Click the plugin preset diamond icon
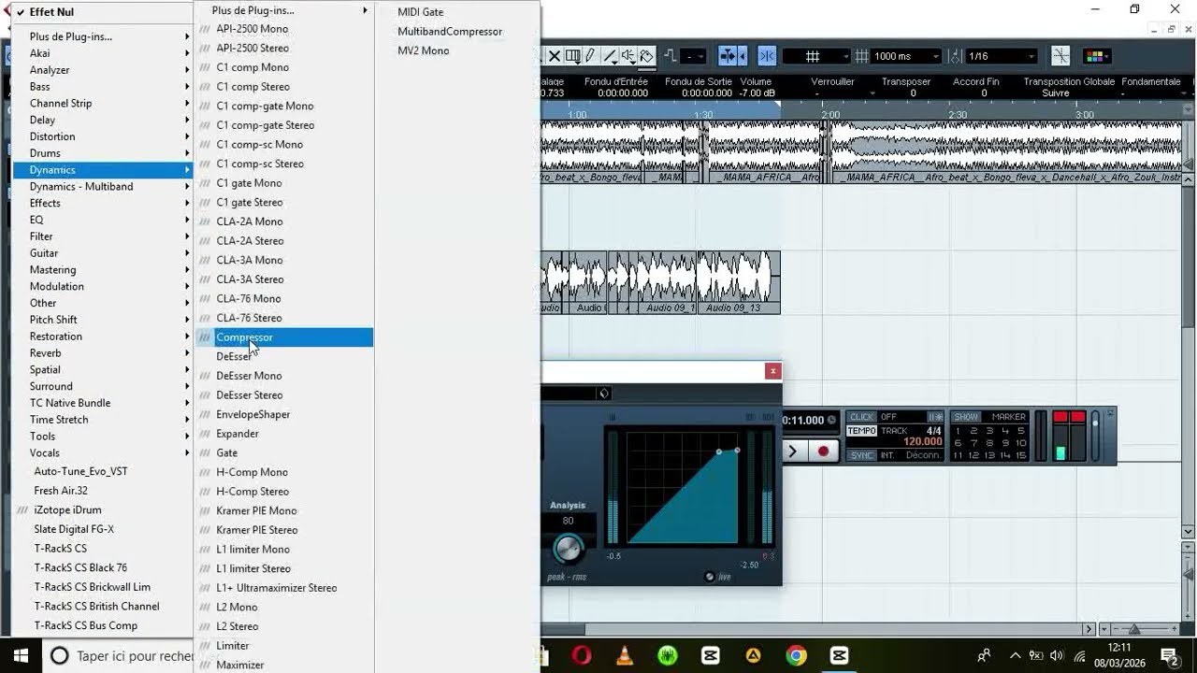 coord(604,394)
